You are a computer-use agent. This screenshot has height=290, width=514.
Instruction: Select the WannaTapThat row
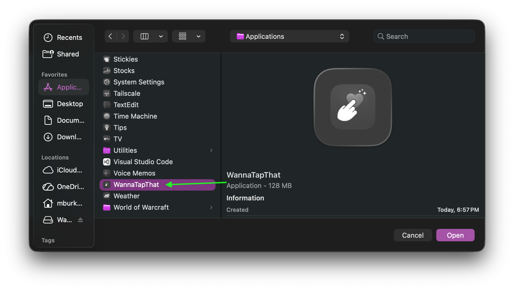[158, 185]
